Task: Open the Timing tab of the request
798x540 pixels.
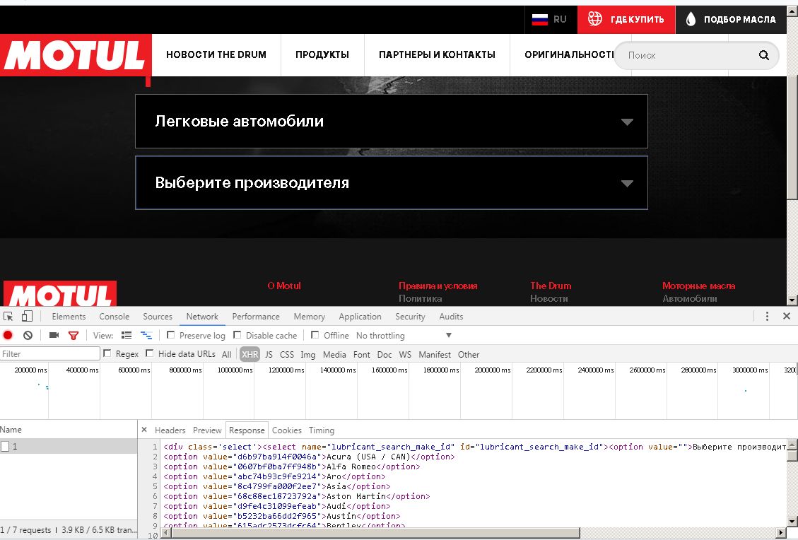Action: 321,430
